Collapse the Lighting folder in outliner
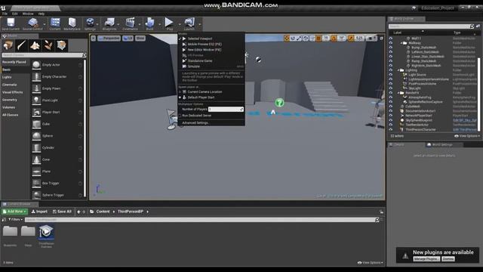The height and width of the screenshot is (272, 483). [398, 70]
